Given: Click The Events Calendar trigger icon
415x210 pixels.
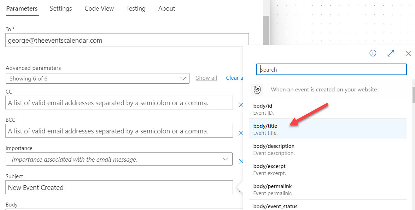Looking at the screenshot, I should point(257,90).
